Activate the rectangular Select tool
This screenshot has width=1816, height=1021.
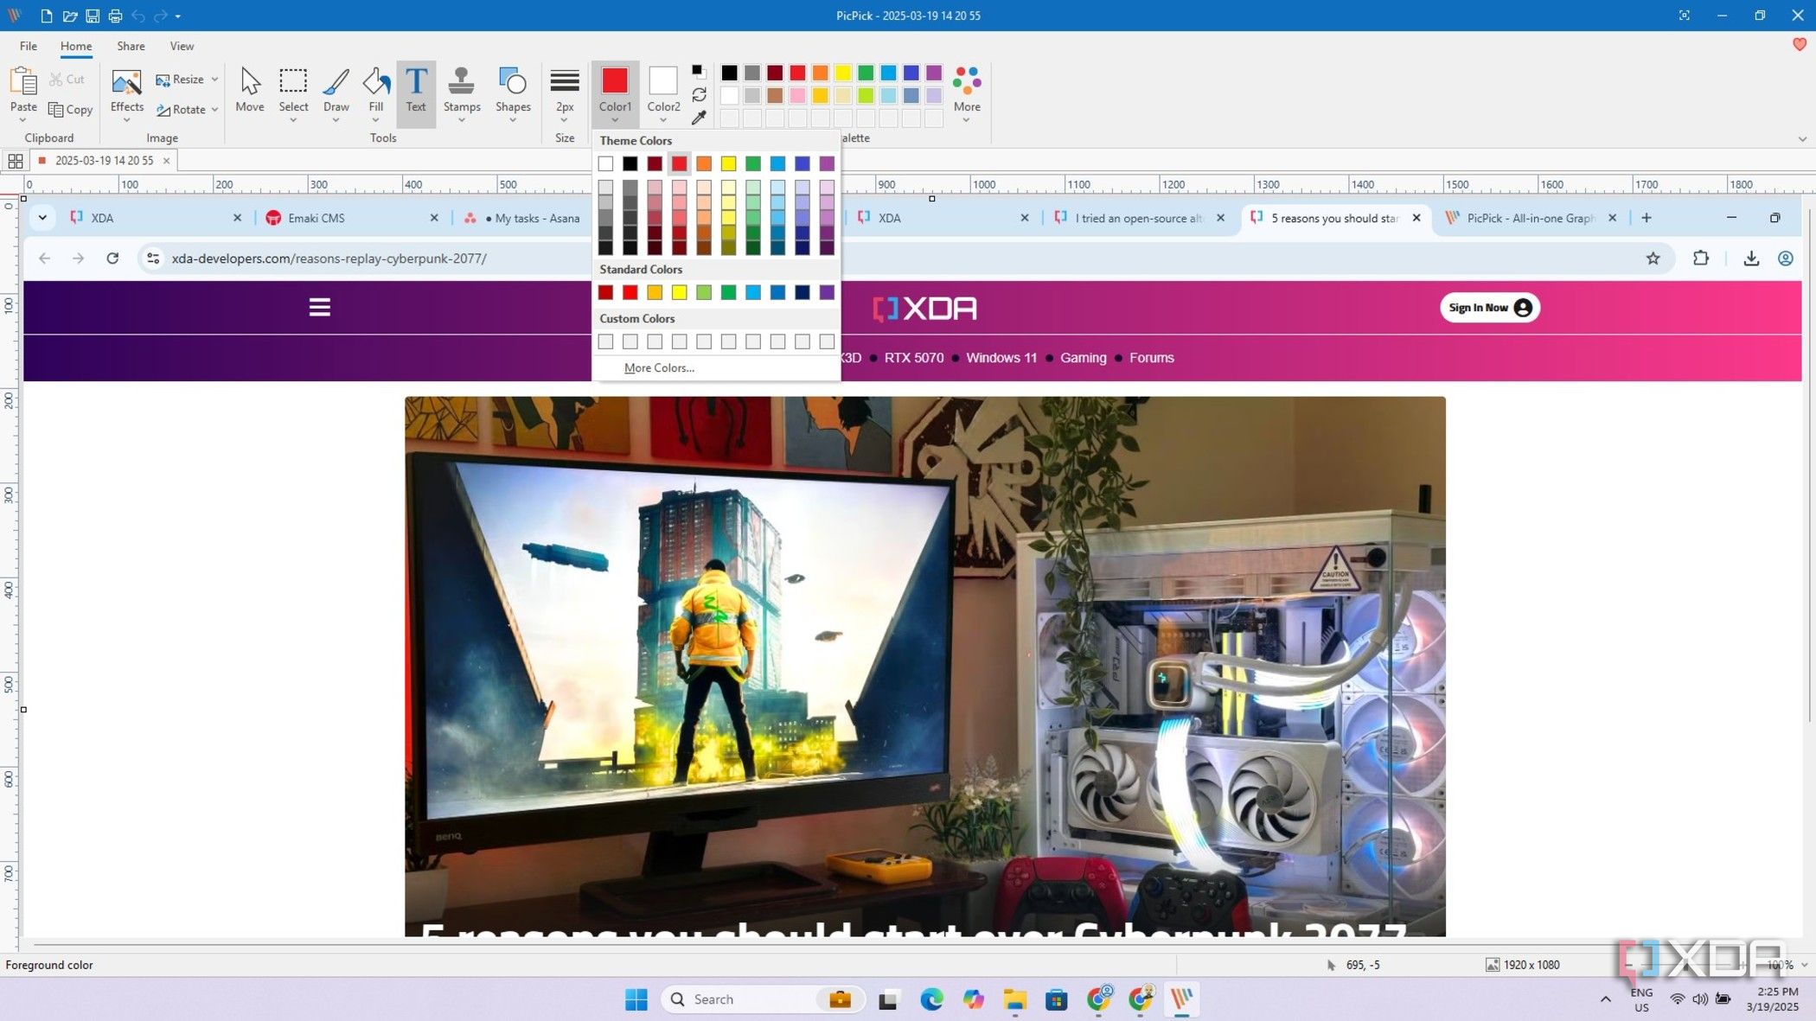tap(293, 90)
